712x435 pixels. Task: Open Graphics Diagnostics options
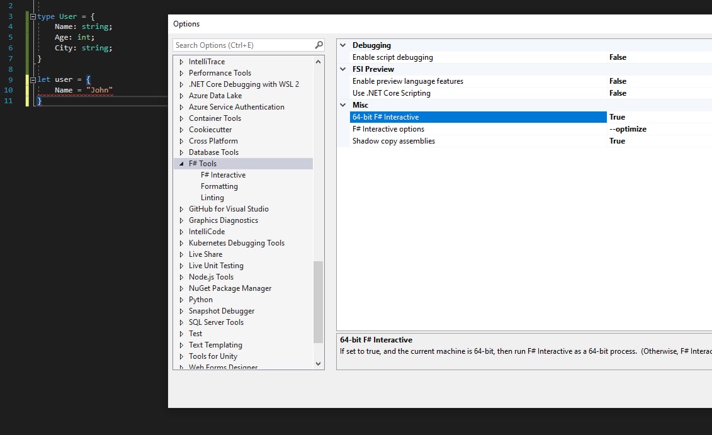(223, 220)
